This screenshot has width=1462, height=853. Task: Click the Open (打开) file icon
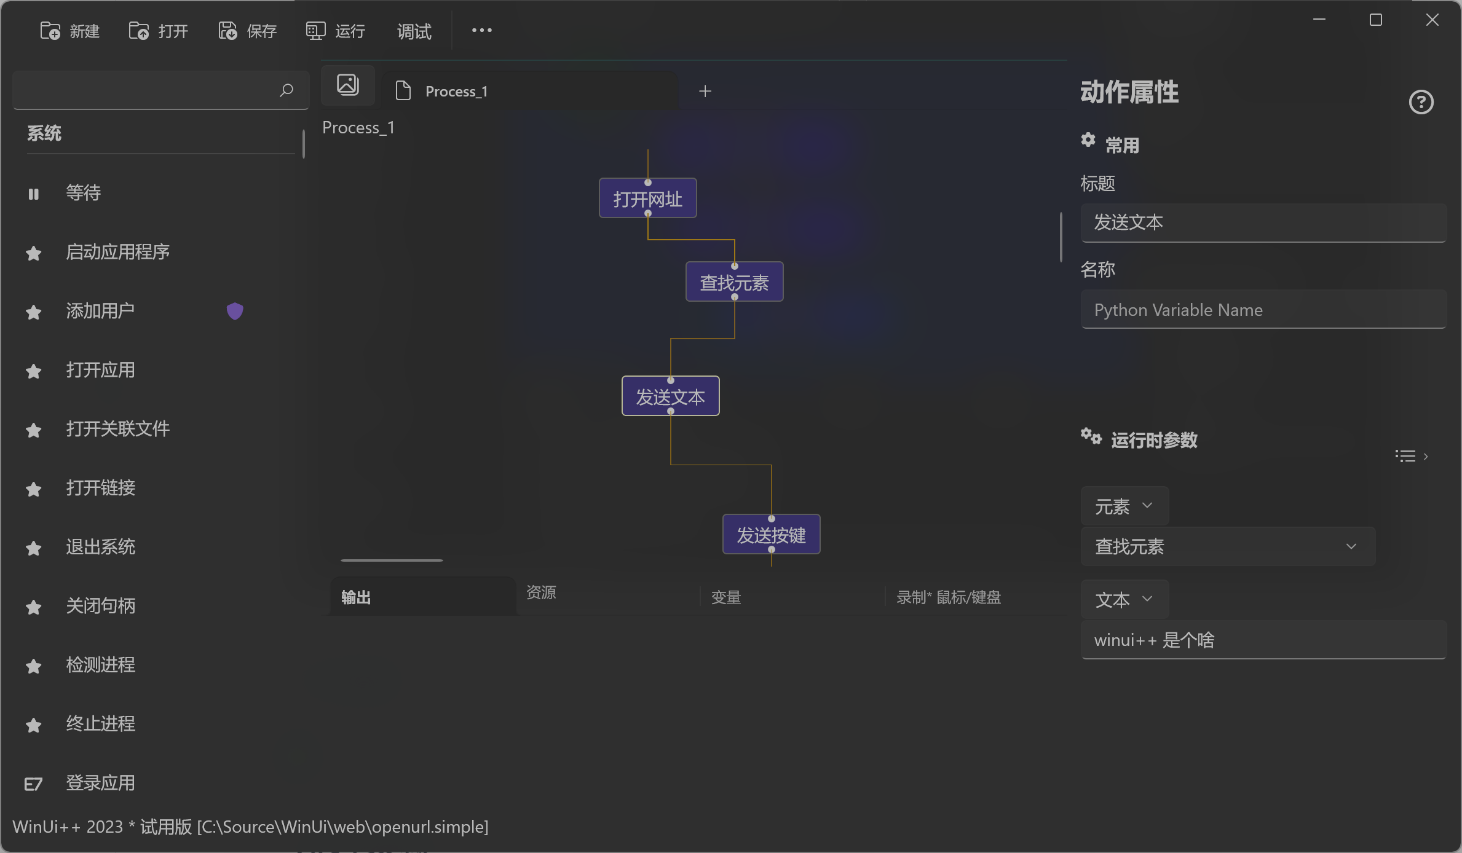(139, 31)
